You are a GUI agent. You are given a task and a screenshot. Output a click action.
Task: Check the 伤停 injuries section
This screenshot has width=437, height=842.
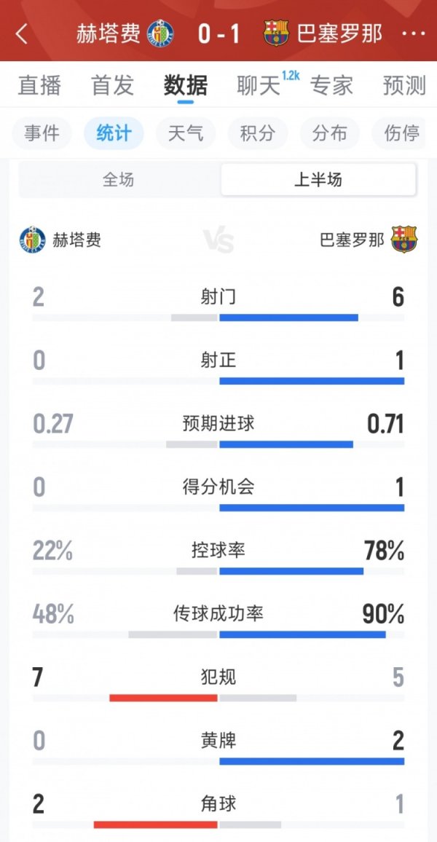pyautogui.click(x=400, y=134)
